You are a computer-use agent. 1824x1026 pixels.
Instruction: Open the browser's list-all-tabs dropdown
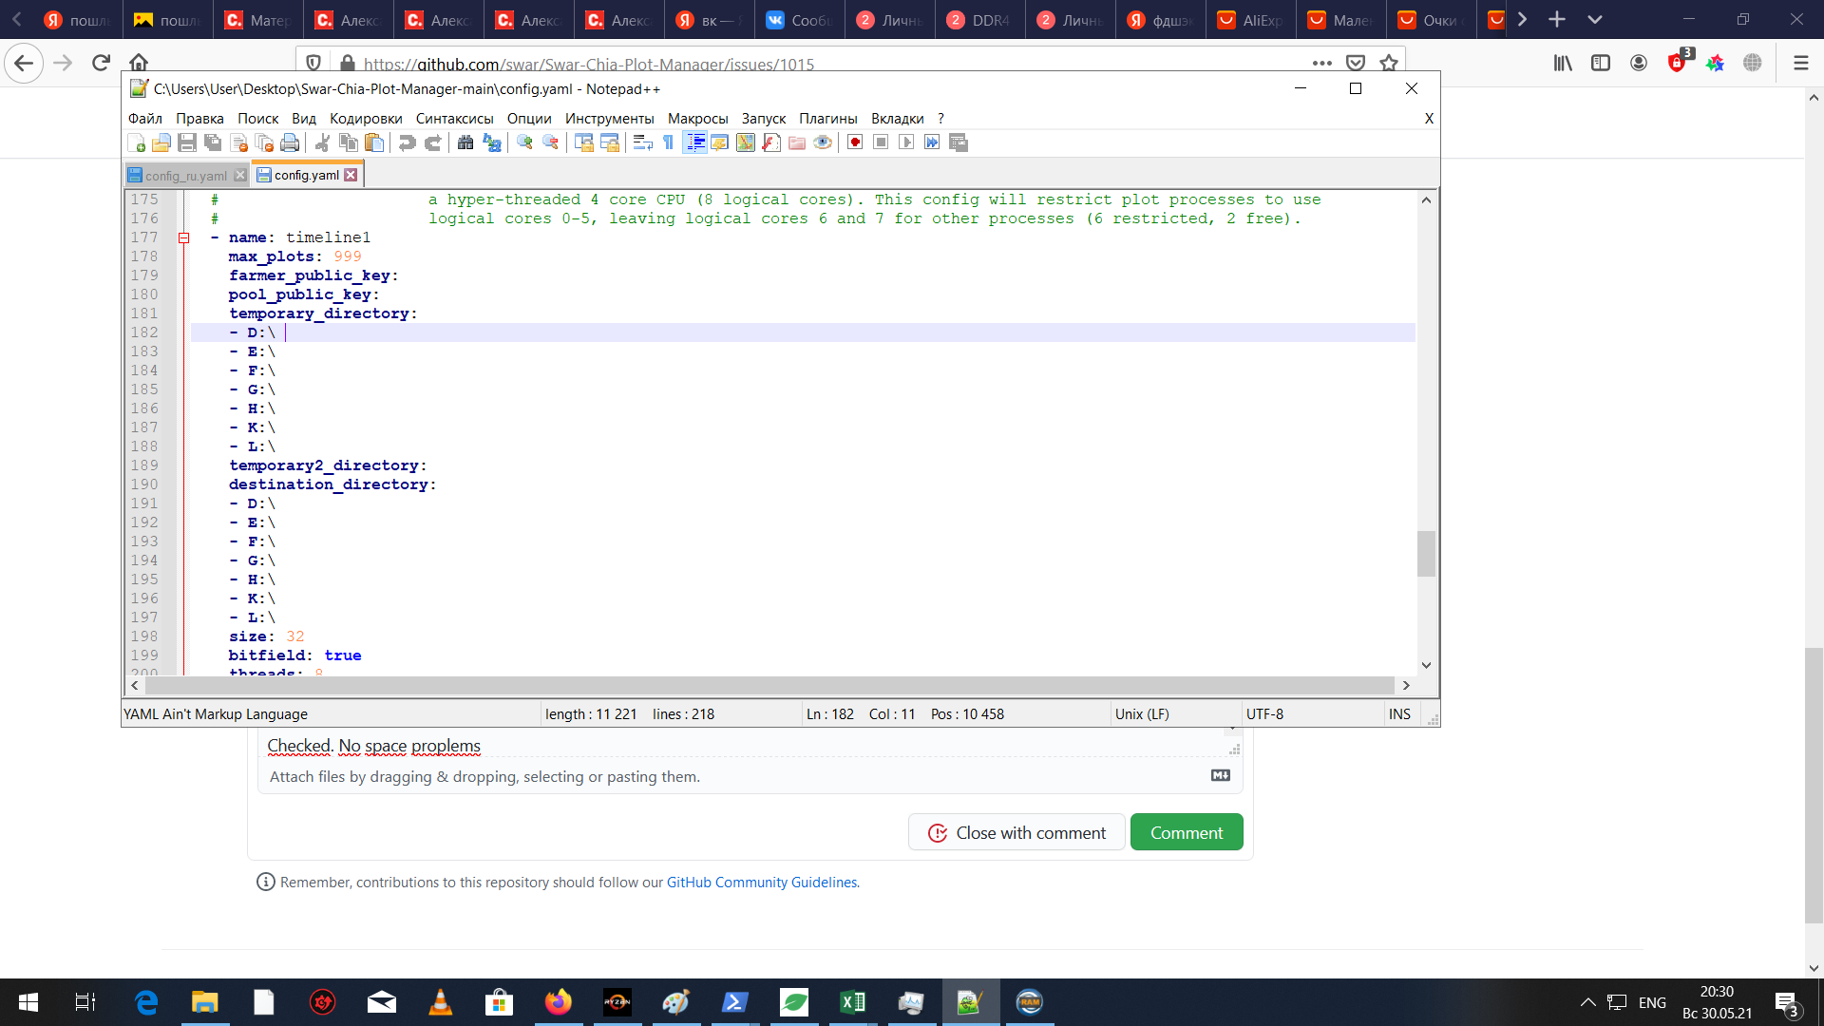(x=1595, y=19)
